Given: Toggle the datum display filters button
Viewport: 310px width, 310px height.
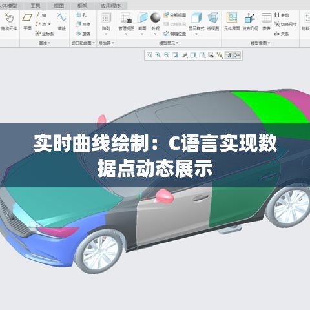Looking at the screenshot, I should [220, 56].
